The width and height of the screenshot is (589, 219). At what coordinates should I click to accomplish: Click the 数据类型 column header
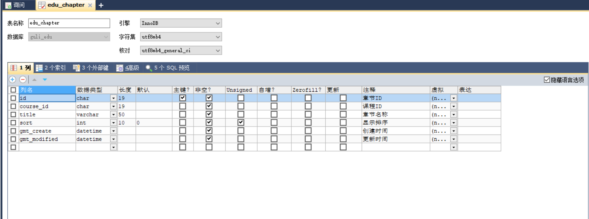pyautogui.click(x=96, y=90)
